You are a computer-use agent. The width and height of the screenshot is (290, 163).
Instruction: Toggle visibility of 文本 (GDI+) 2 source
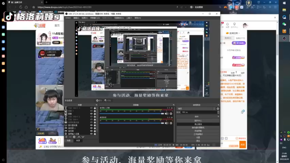(x=91, y=117)
